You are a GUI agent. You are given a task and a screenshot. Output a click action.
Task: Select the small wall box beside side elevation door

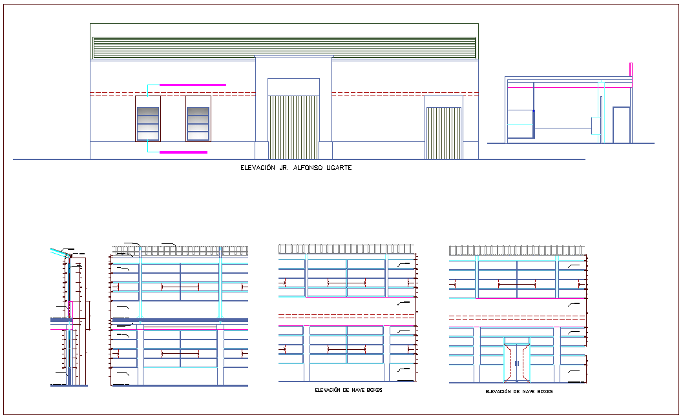[x=596, y=125]
